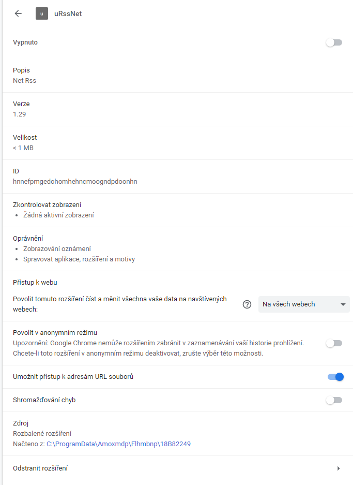Click the Net Rss description text

[24, 81]
